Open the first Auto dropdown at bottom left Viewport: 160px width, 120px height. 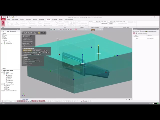point(7,101)
